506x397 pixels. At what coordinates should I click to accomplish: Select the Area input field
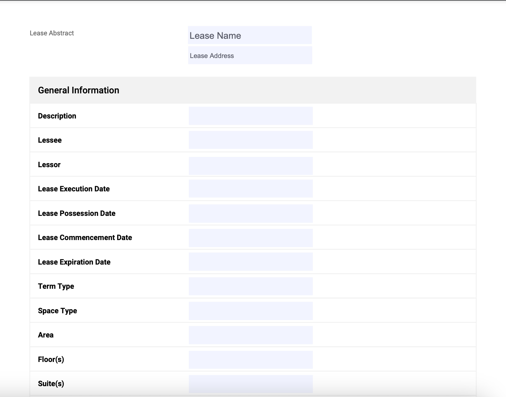251,335
